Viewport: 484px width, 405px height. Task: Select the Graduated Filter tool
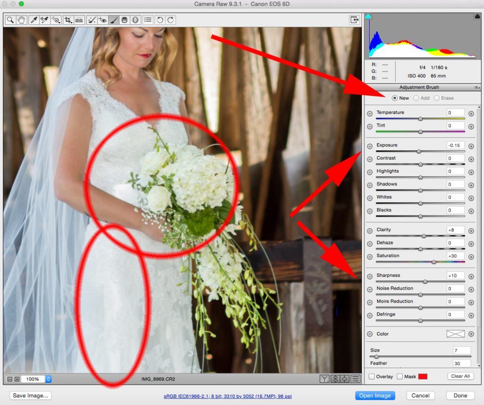tap(125, 20)
